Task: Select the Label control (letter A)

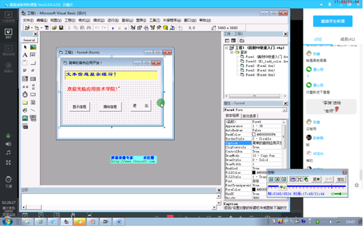Action: (x=25, y=55)
